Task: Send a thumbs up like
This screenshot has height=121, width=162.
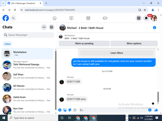Action: pyautogui.click(x=156, y=110)
